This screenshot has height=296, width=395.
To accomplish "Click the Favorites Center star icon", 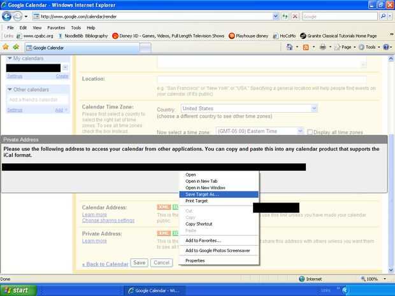I will point(6,47).
